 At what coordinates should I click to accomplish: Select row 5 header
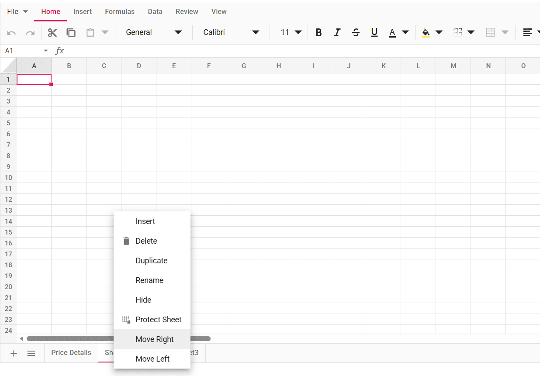pos(8,123)
